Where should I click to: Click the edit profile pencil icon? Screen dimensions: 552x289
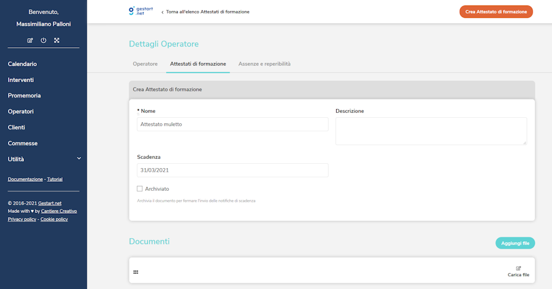30,40
